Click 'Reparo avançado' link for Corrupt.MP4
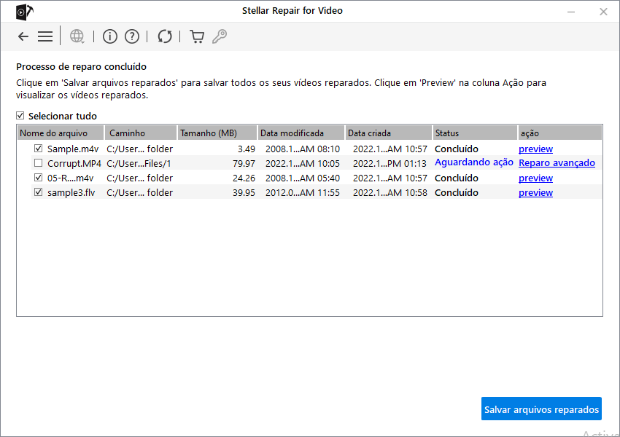 click(x=557, y=163)
